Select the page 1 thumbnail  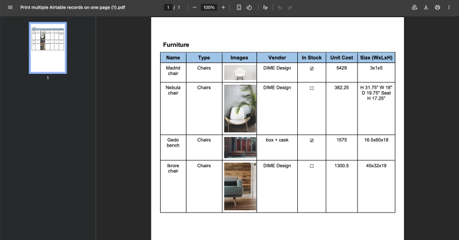coord(48,48)
